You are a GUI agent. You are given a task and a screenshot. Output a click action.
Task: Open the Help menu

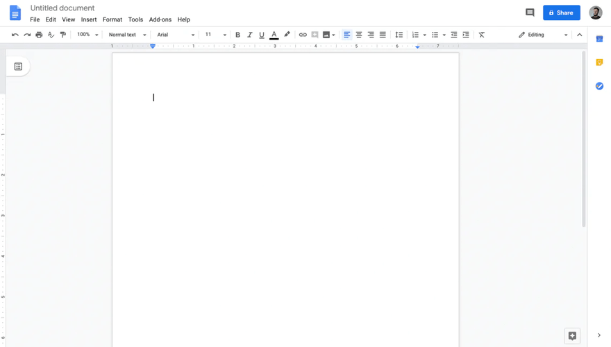183,19
